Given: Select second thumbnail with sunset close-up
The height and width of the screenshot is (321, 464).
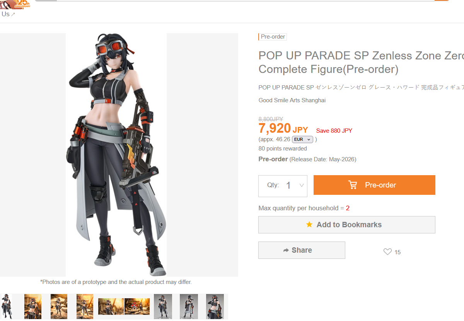Looking at the screenshot, I should click(33, 306).
